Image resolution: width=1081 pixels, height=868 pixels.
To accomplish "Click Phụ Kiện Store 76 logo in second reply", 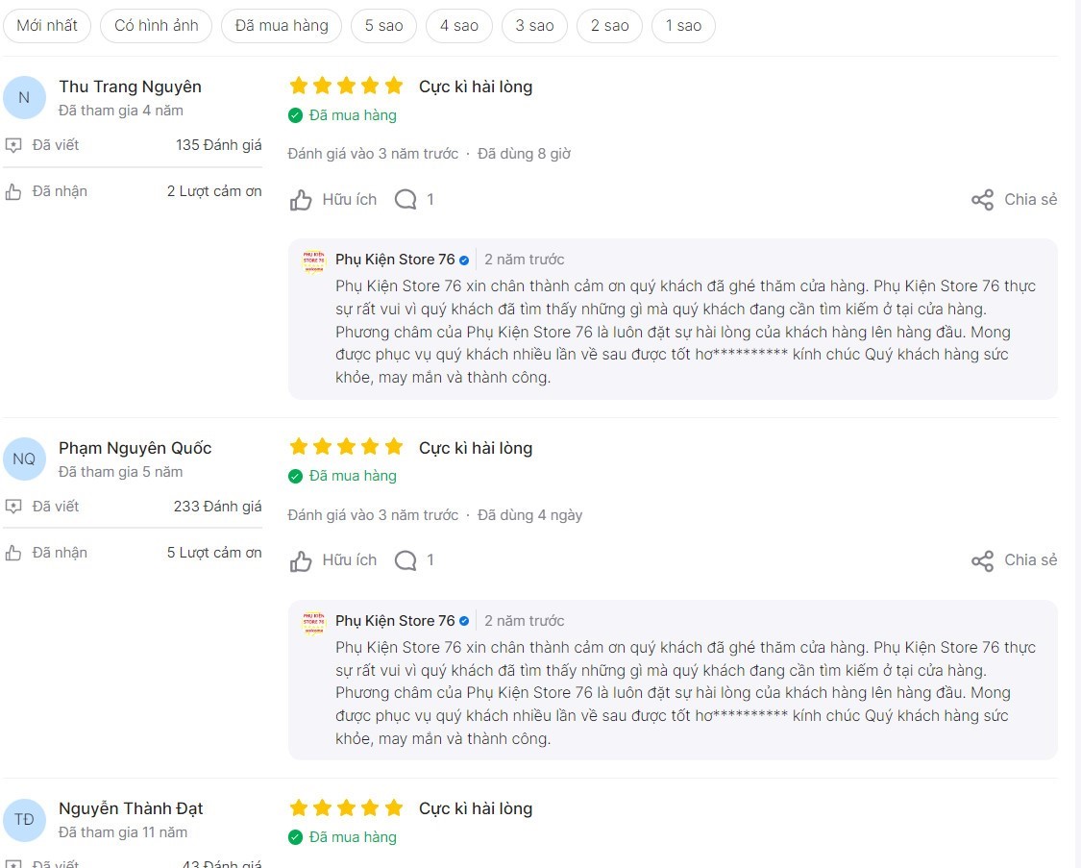I will [x=314, y=622].
